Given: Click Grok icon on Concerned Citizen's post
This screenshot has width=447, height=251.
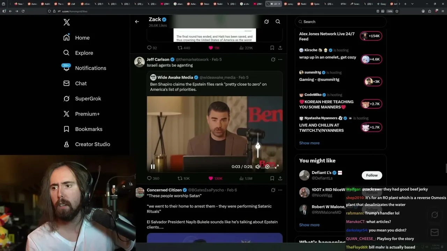Looking at the screenshot, I should coord(273,190).
